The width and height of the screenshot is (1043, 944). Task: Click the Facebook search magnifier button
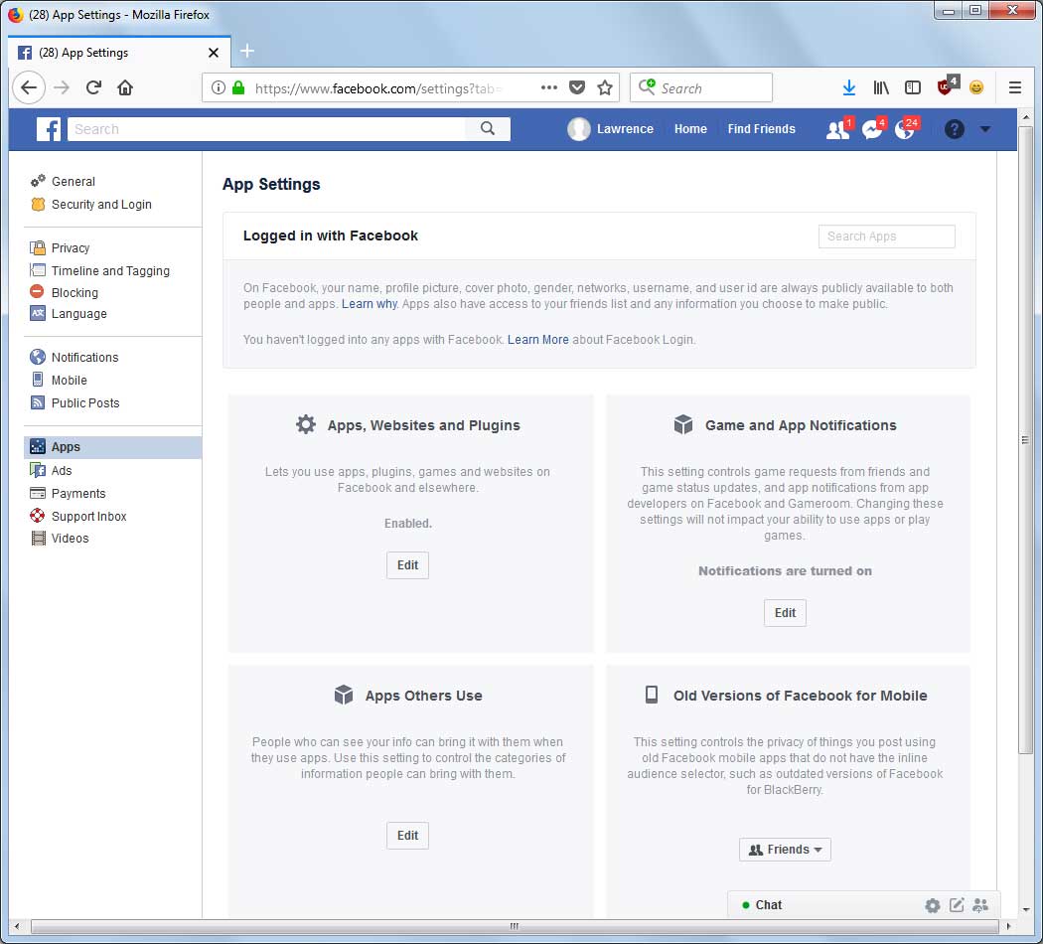tap(488, 129)
